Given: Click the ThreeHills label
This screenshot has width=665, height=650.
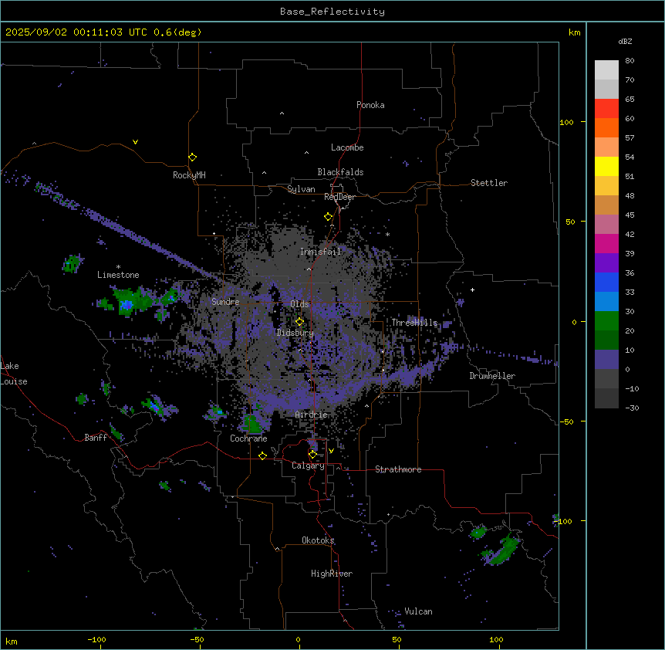Looking at the screenshot, I should 414,323.
